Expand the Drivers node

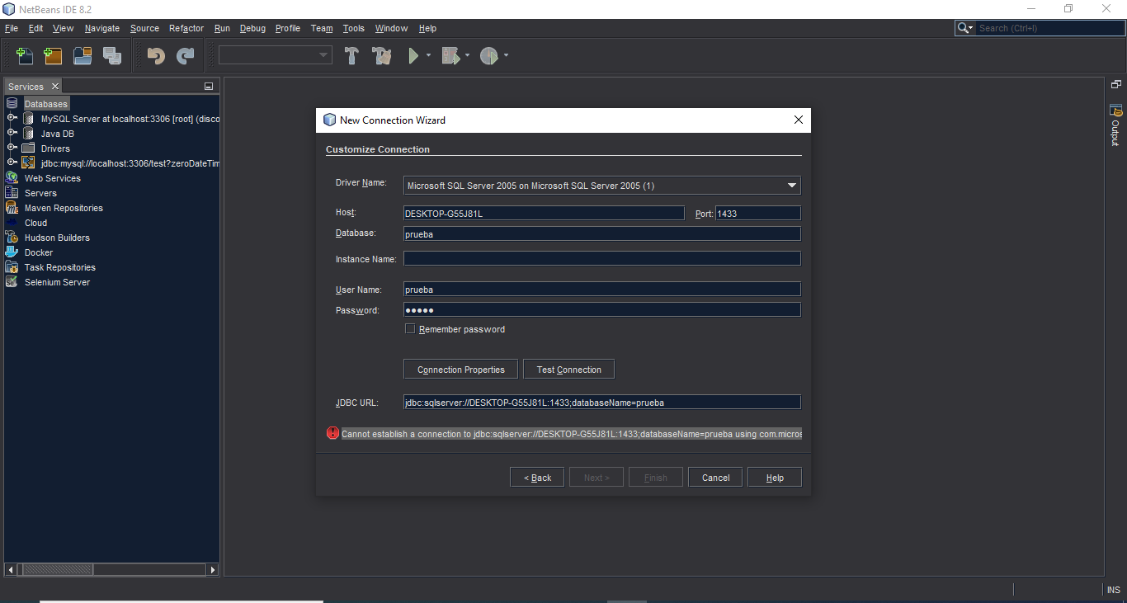tap(12, 148)
